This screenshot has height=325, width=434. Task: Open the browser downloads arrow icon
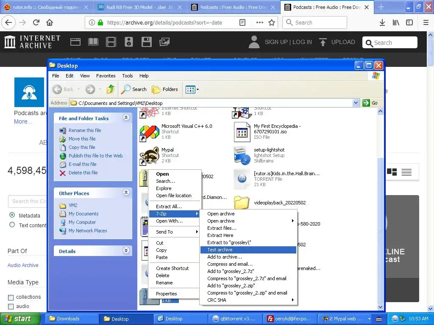tap(382, 23)
